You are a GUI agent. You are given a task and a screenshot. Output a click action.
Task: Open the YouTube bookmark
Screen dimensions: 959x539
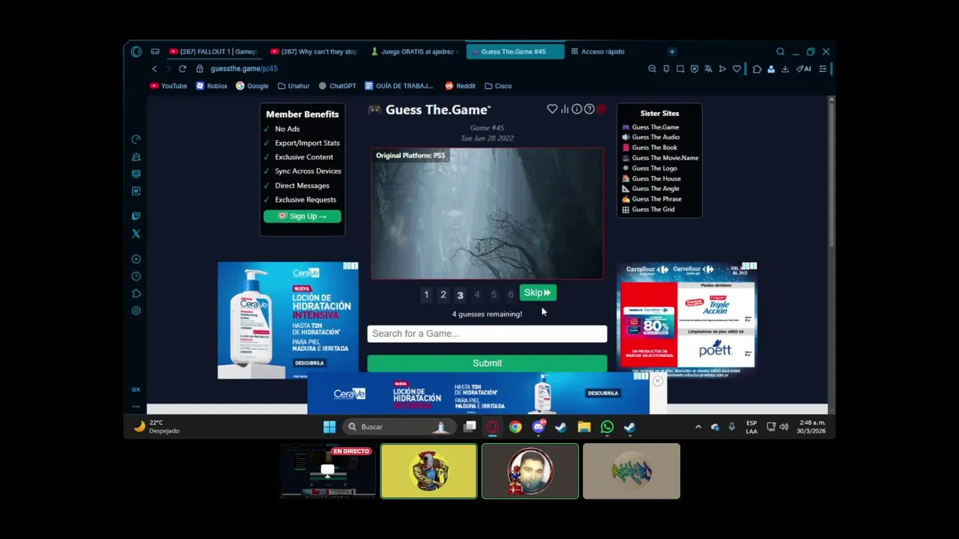click(169, 86)
